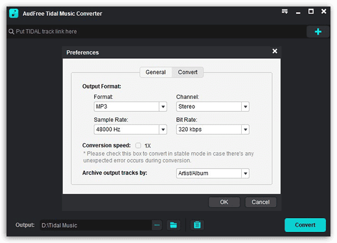Maximize the AudFree window

(x=311, y=11)
